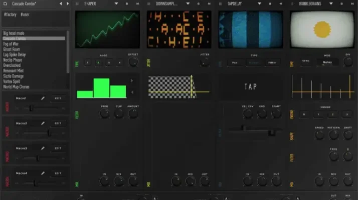The height and width of the screenshot is (200, 358).
Task: Select the #user preset tag
Action: (26, 15)
